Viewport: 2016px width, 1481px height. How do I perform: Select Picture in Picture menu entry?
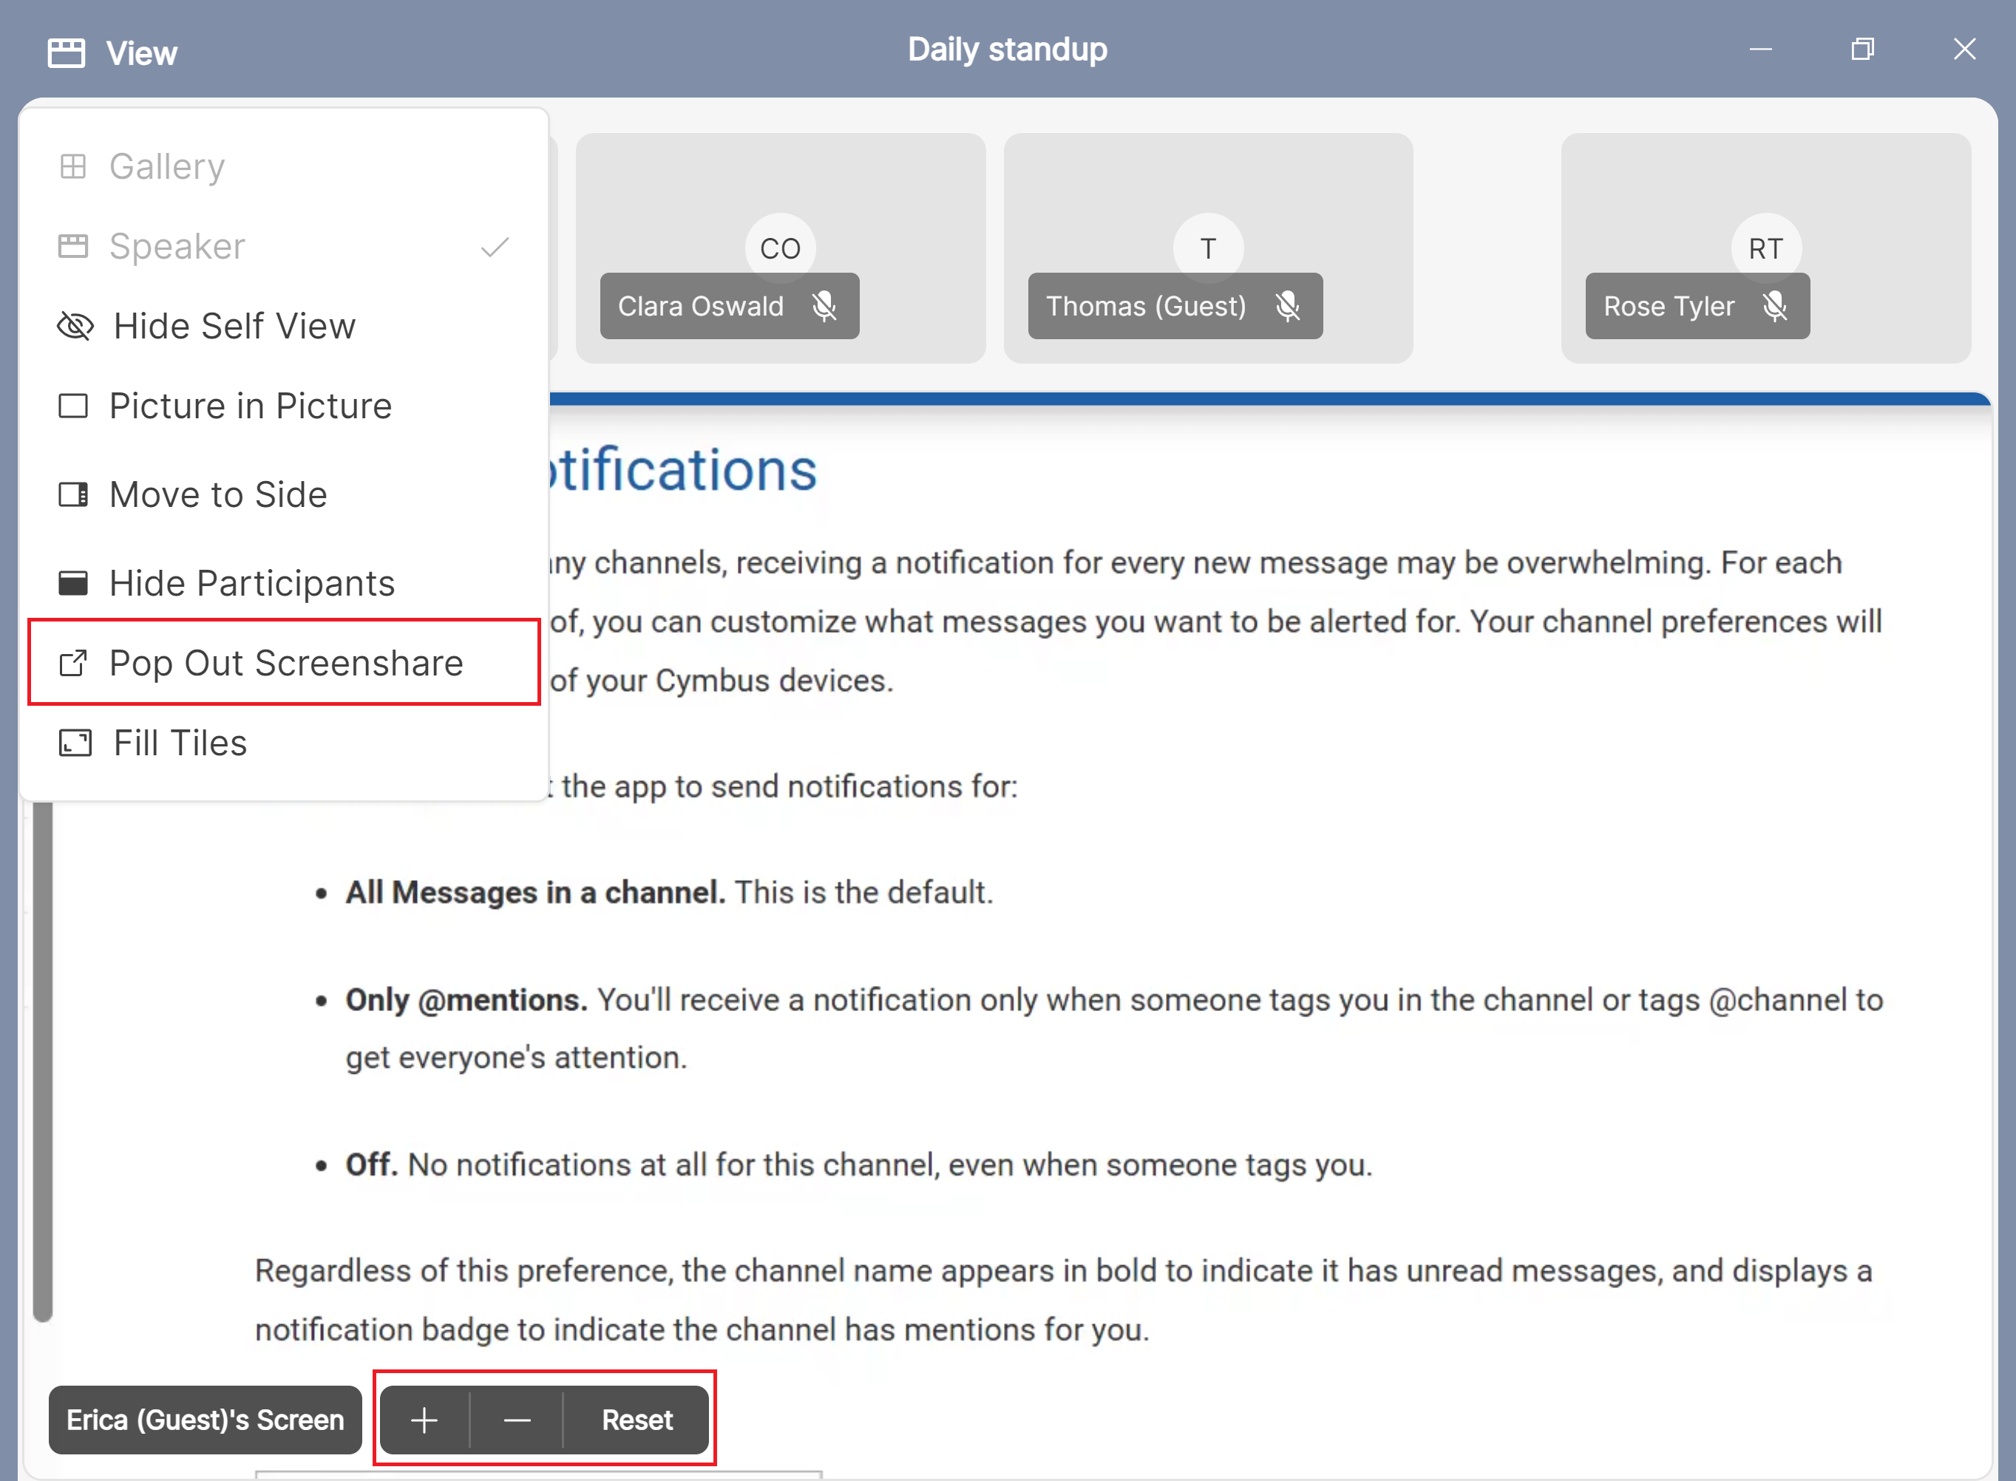click(x=249, y=406)
